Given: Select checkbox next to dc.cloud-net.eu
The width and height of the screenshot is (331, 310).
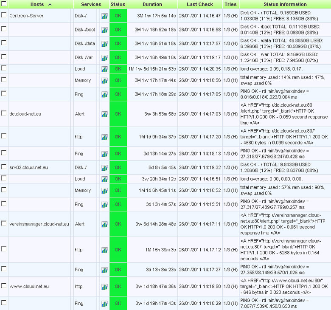Looking at the screenshot, I should pyautogui.click(x=4, y=113).
